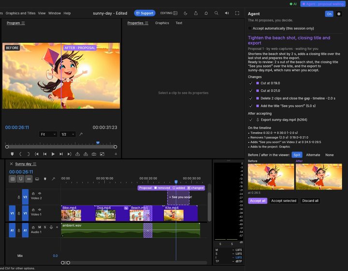Viewport: 348px width, 271px height.
Task: Toggle Video 1 track eye visibility
Action: coord(40,210)
